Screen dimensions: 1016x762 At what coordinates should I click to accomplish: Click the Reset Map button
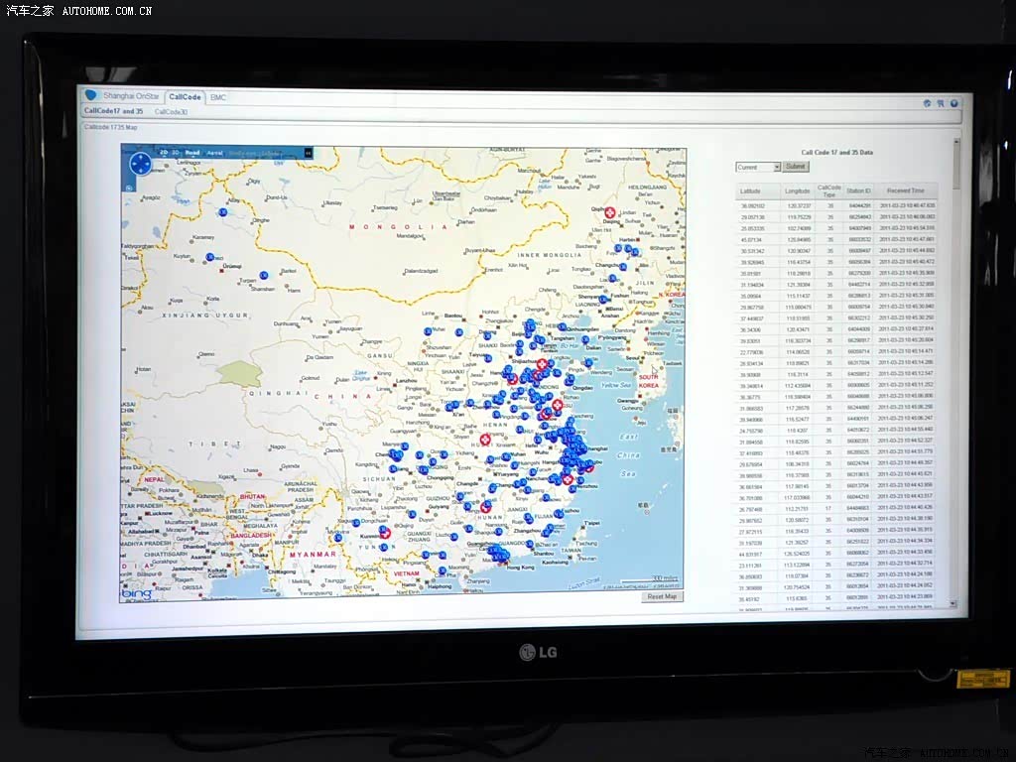662,596
